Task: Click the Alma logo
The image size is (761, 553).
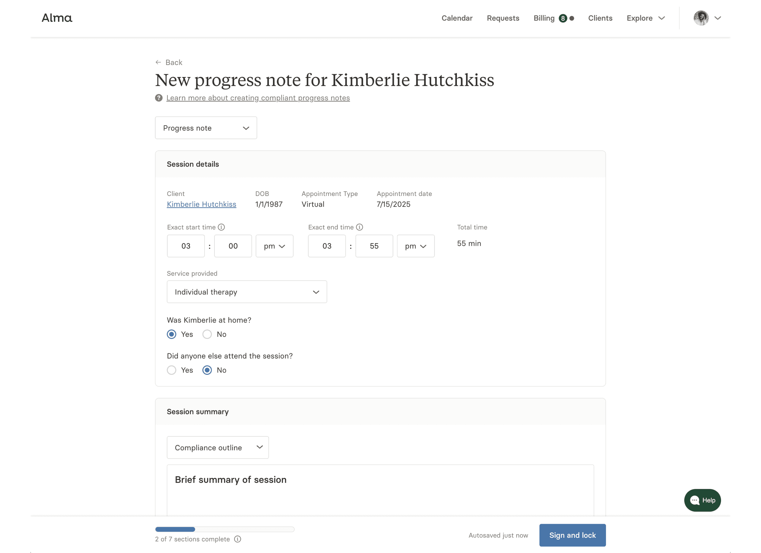Action: (57, 18)
